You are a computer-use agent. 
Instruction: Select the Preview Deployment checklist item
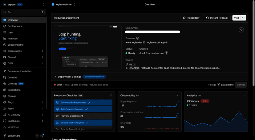[83, 116]
